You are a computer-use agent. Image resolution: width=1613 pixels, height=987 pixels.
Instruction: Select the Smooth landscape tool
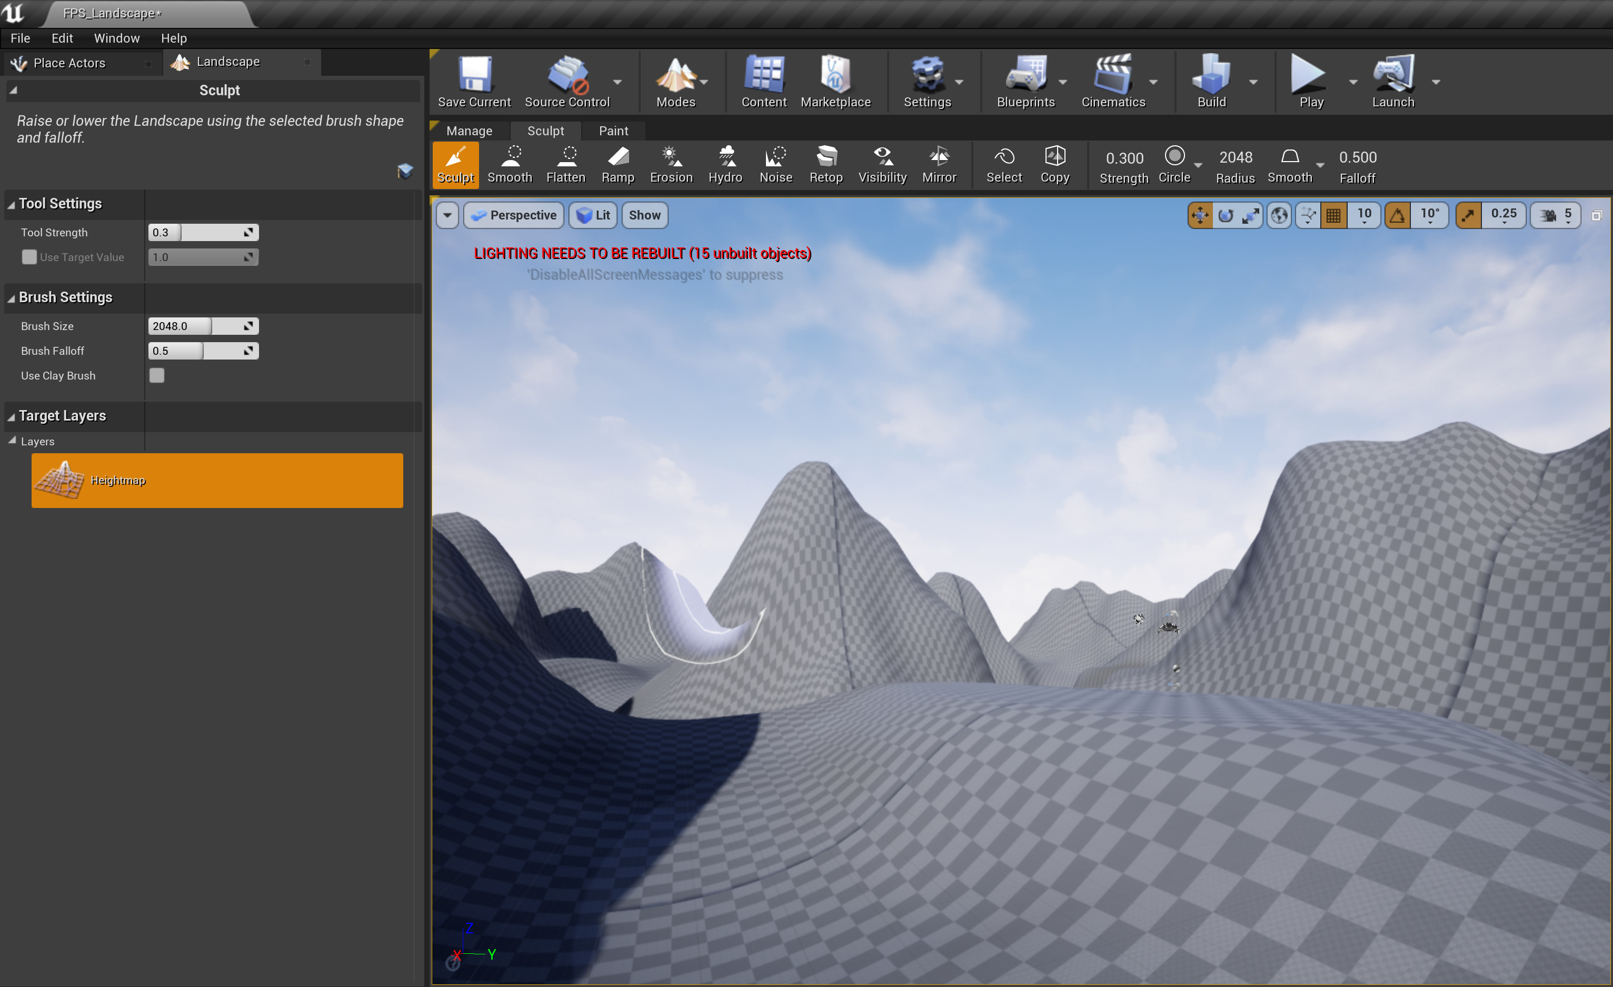pyautogui.click(x=510, y=164)
